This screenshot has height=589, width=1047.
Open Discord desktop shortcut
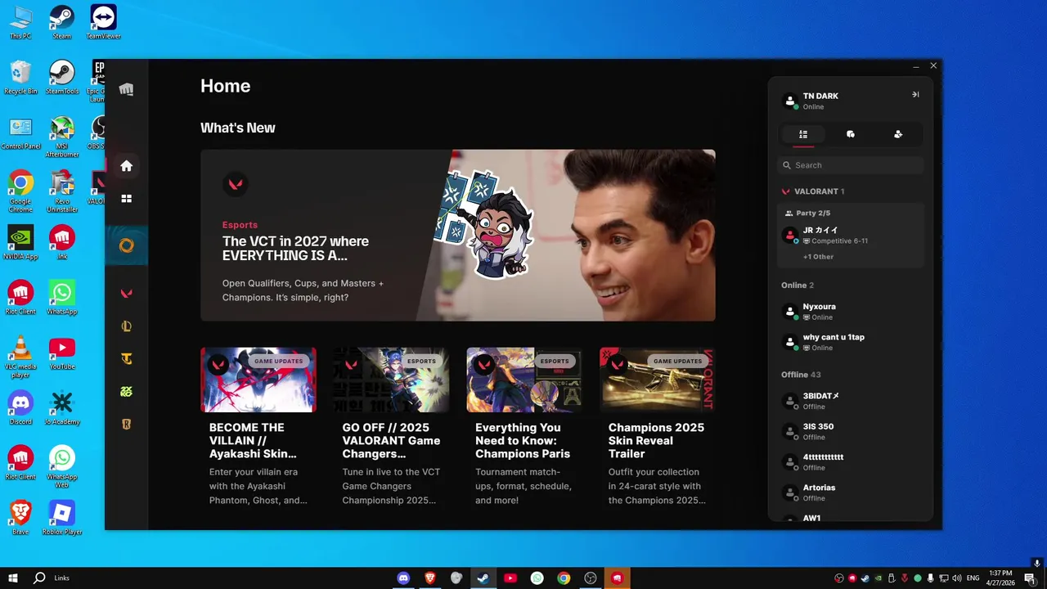[20, 407]
